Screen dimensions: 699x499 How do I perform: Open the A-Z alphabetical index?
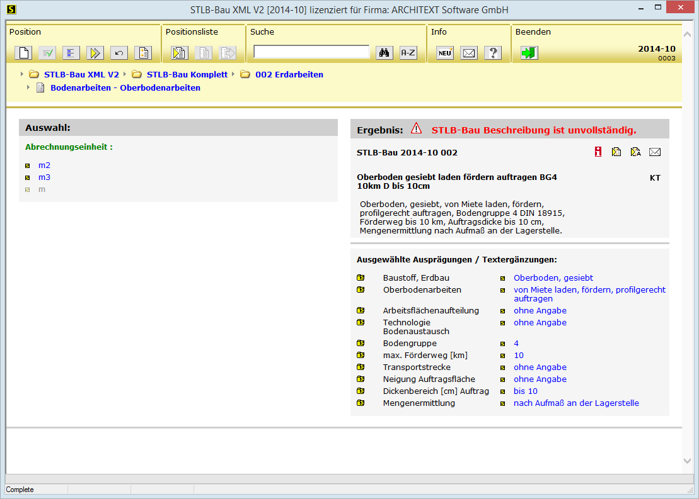coord(408,53)
